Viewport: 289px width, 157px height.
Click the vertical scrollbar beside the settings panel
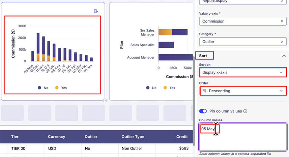(194, 101)
